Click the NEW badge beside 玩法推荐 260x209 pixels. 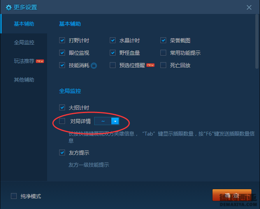pyautogui.click(x=40, y=61)
